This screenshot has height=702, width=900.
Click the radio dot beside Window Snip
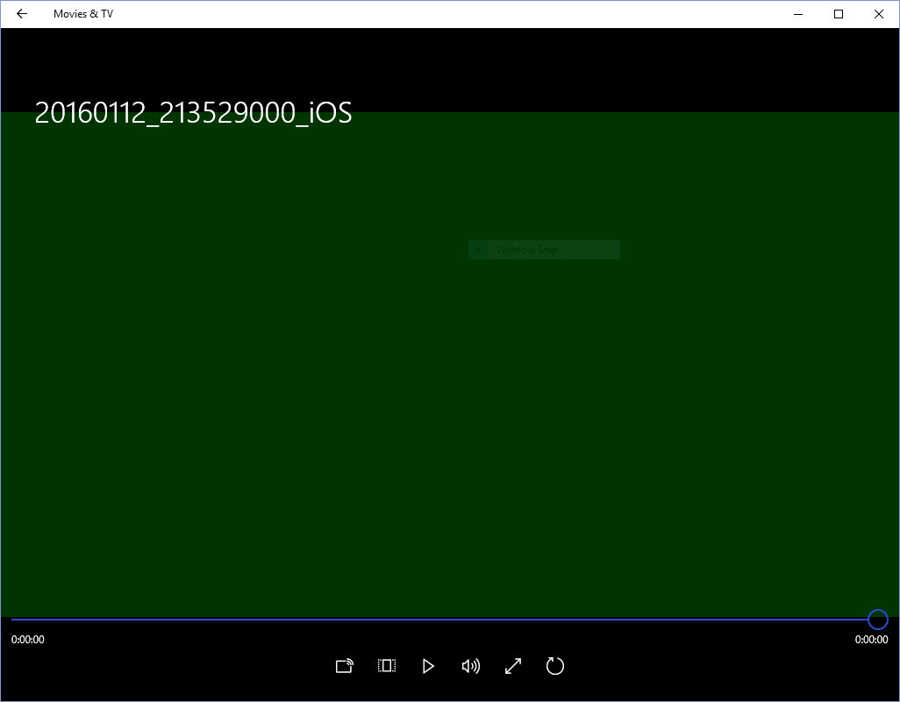(477, 250)
